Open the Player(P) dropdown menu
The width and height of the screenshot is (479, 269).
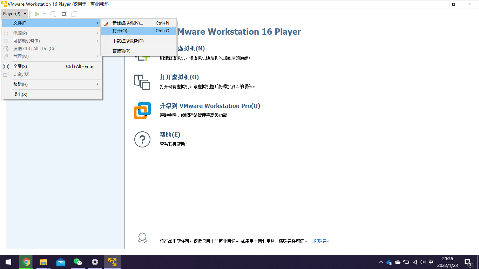click(14, 14)
